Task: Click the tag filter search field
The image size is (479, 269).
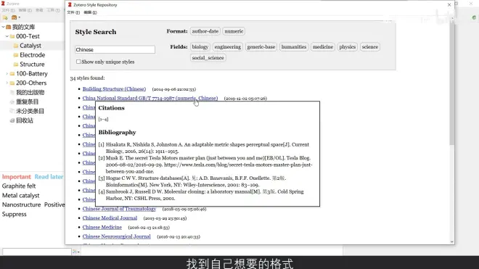Action: (37, 252)
